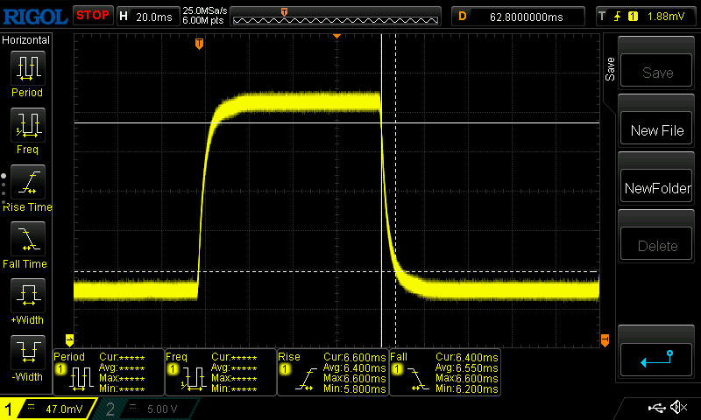Toggle channel 1 at 47.0mV

[x=46, y=409]
